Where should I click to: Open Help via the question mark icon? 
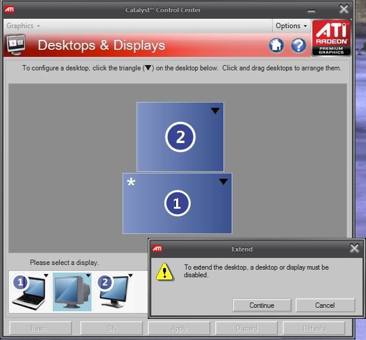(299, 45)
